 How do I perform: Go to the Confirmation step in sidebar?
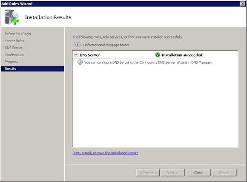[14, 55]
